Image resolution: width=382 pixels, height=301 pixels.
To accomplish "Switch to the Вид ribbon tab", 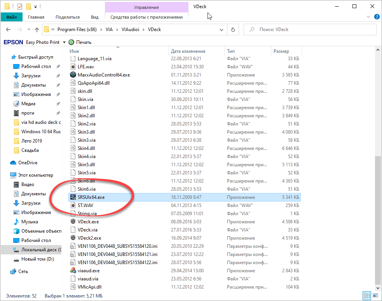I will [94, 17].
